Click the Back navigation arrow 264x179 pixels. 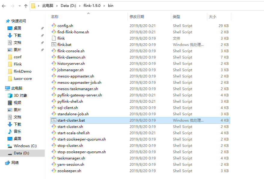pos(4,6)
